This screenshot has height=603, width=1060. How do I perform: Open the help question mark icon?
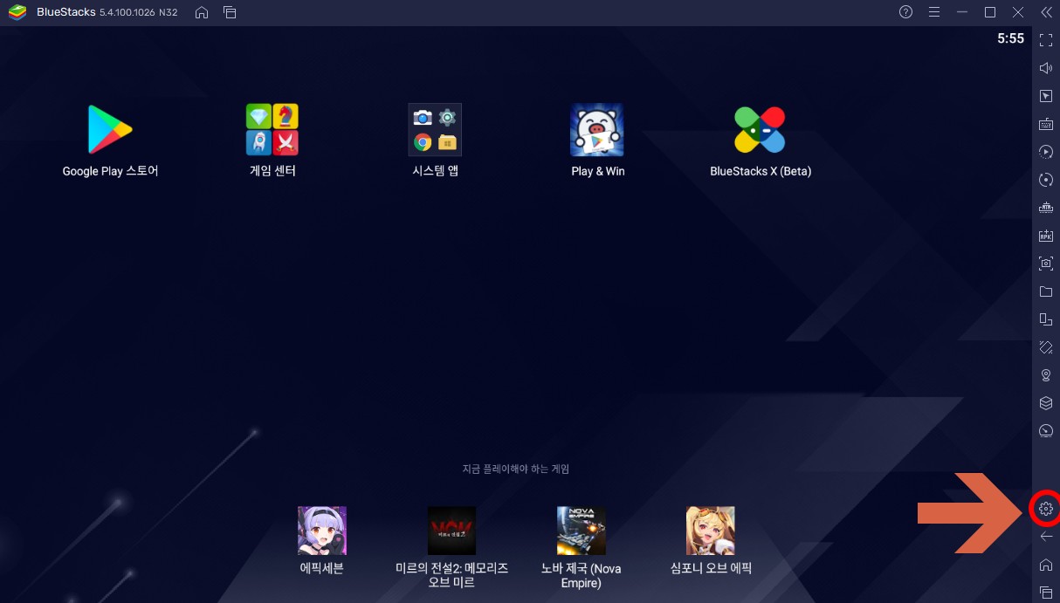(905, 12)
